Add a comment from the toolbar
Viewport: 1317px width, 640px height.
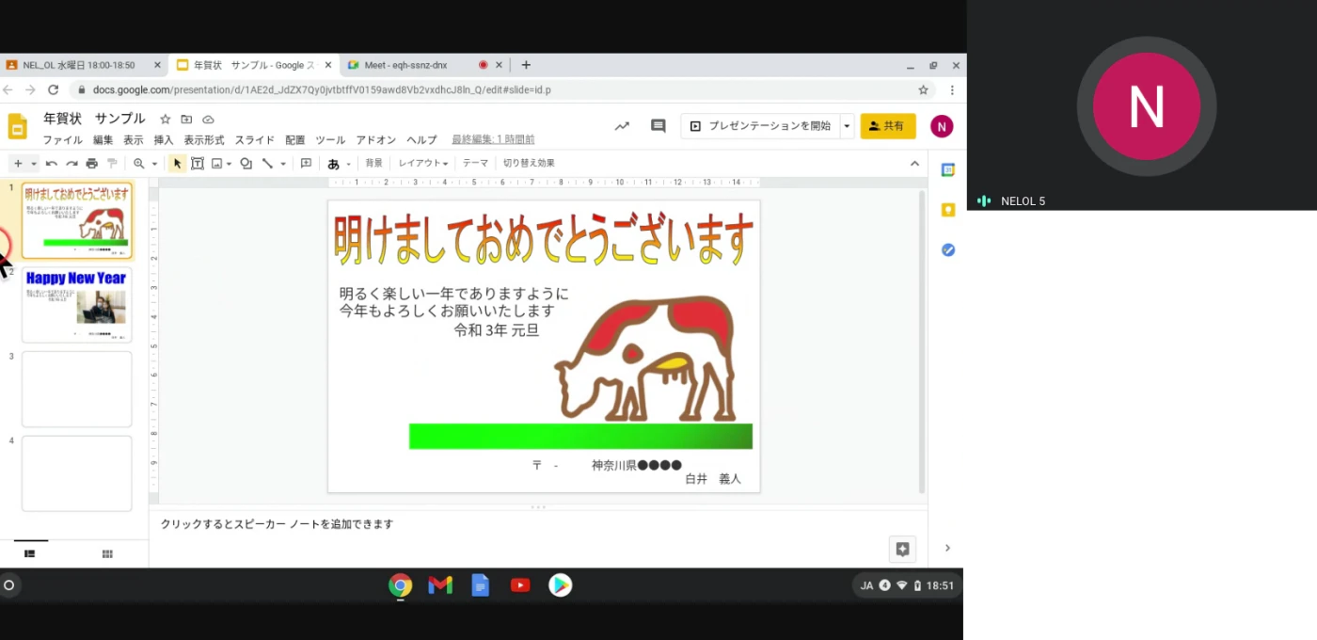click(x=306, y=164)
